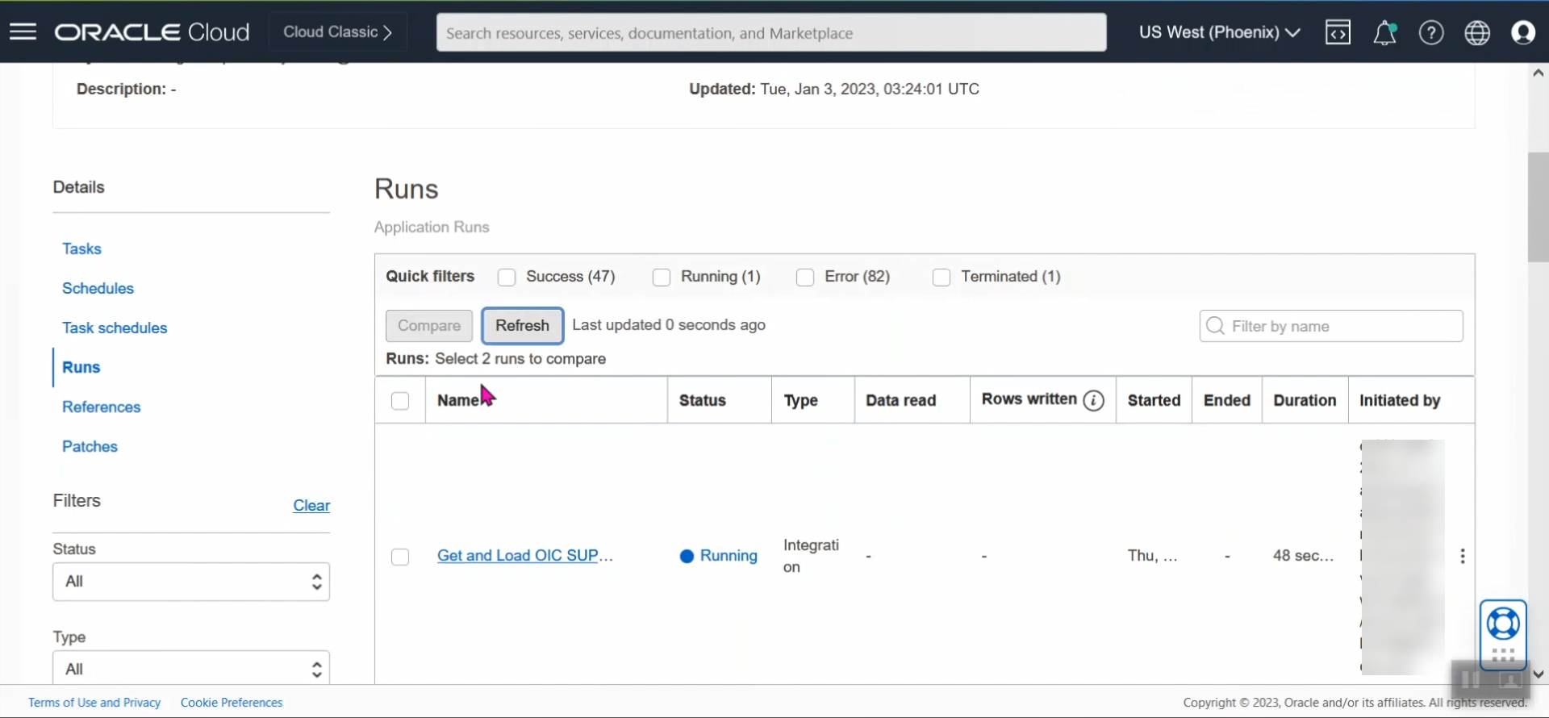Open the actions menu for the running run
The width and height of the screenshot is (1549, 718).
point(1463,556)
